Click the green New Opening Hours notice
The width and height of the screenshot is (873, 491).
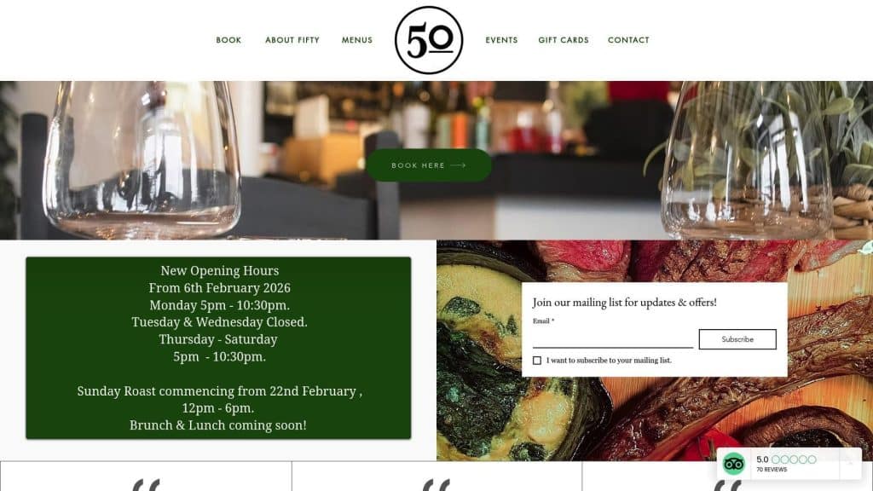[x=218, y=348]
